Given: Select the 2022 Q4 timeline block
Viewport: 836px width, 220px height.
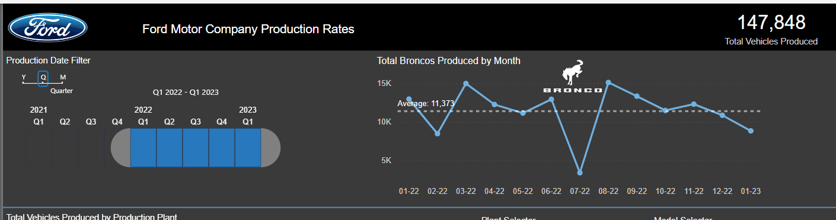Looking at the screenshot, I should click(222, 148).
